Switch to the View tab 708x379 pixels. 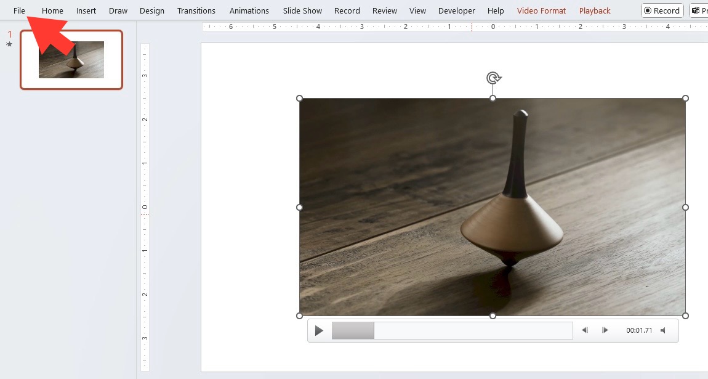coord(417,10)
